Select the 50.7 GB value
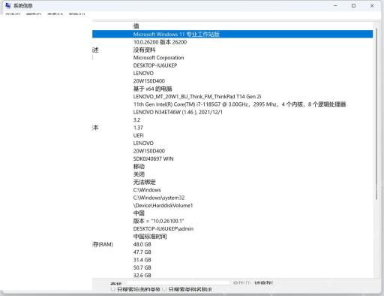Viewport: 384px width, 296px height. tap(142, 267)
